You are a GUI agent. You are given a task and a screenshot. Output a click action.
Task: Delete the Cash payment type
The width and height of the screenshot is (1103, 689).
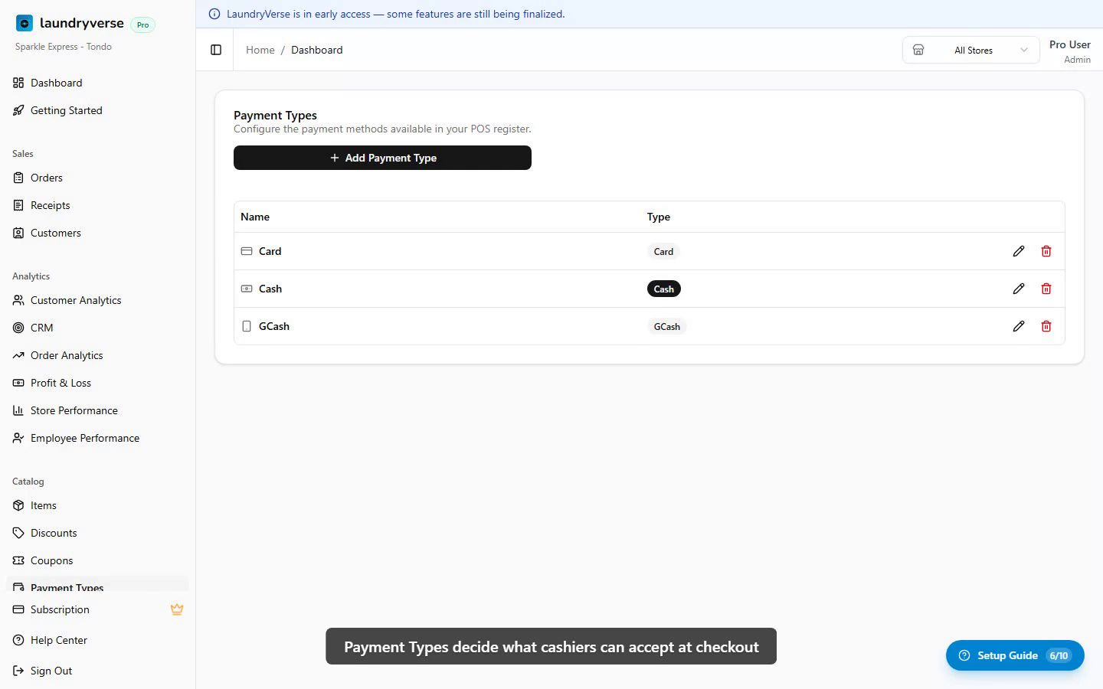[x=1046, y=289]
